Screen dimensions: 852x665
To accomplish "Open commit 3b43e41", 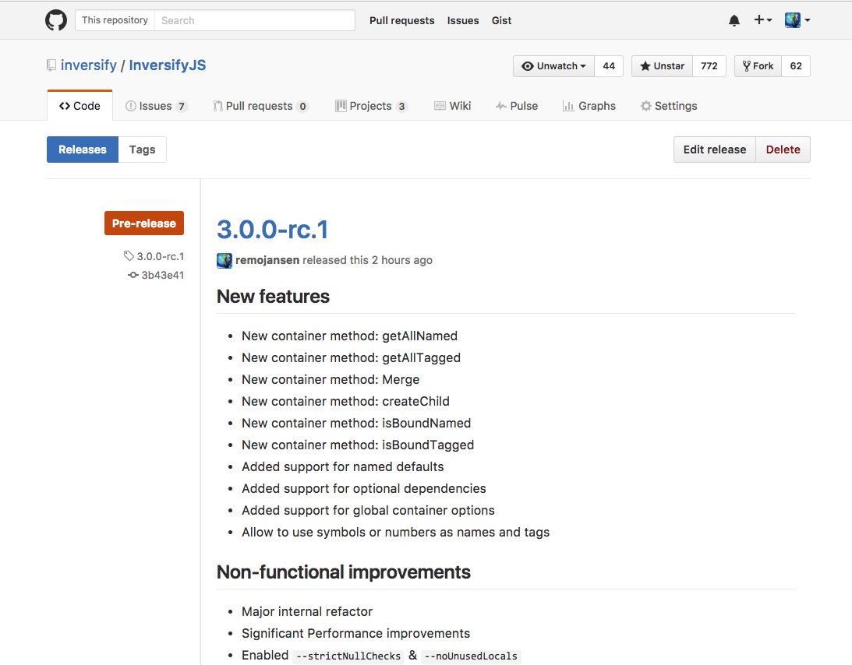I will click(162, 275).
